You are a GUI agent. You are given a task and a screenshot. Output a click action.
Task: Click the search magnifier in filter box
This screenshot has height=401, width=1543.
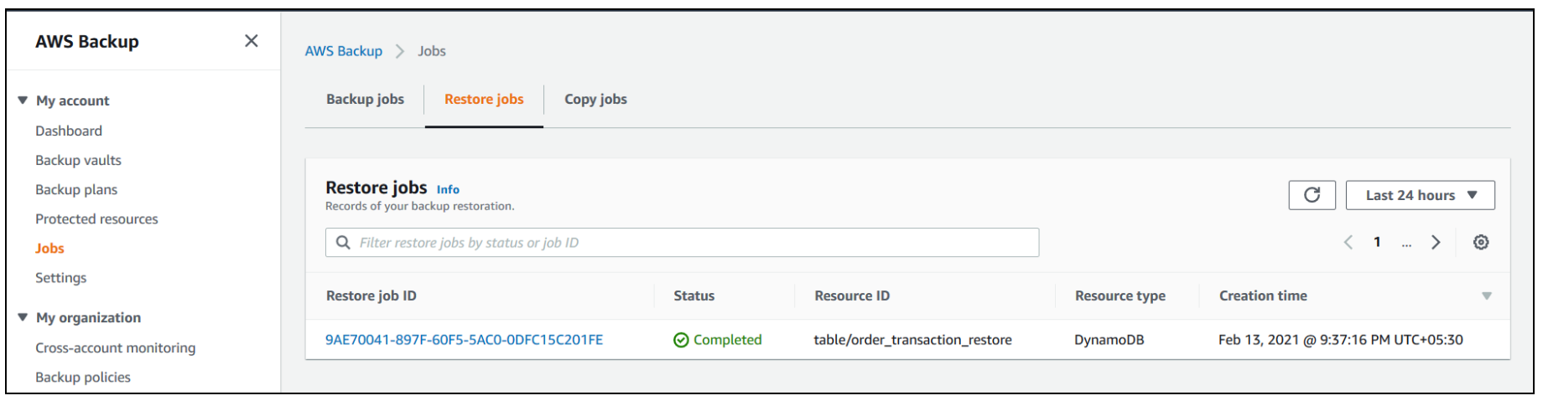343,242
